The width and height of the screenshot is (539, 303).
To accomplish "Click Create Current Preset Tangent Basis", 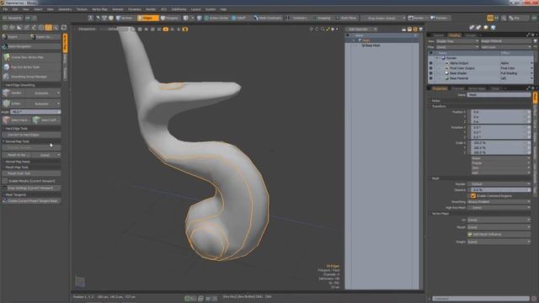I will 31,200.
